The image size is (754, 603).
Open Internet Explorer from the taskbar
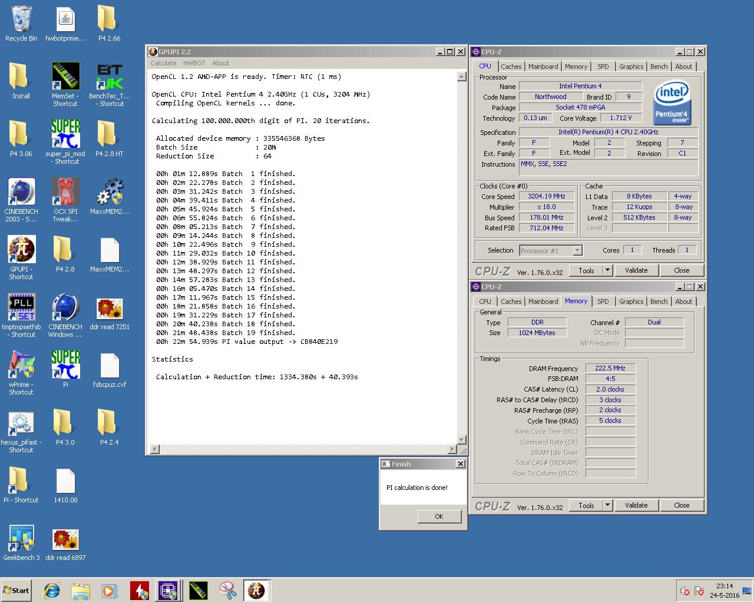[x=52, y=591]
